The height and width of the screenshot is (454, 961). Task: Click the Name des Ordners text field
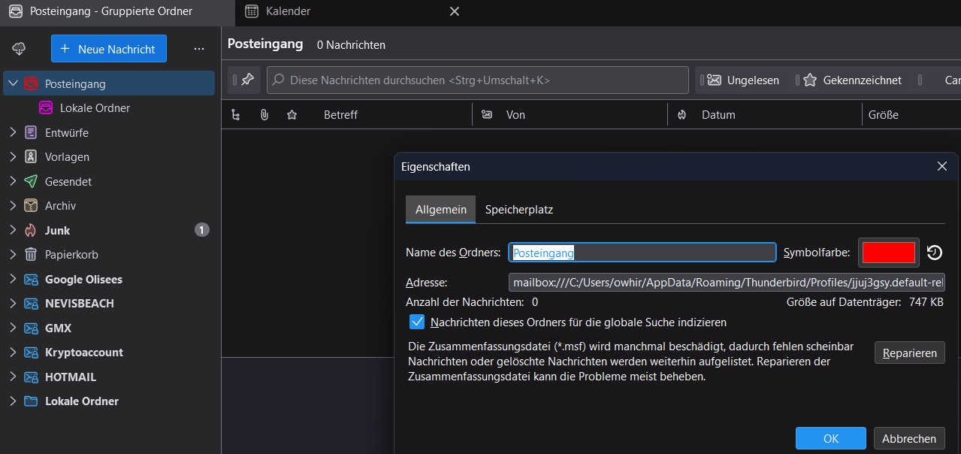coord(642,253)
